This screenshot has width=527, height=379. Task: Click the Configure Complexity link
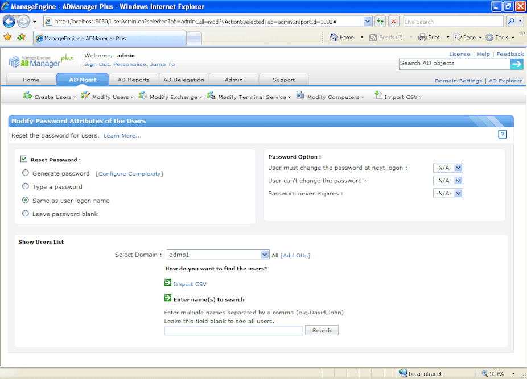point(129,173)
